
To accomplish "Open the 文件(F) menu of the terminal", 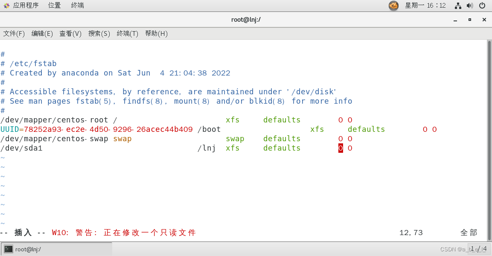I will pos(14,33).
